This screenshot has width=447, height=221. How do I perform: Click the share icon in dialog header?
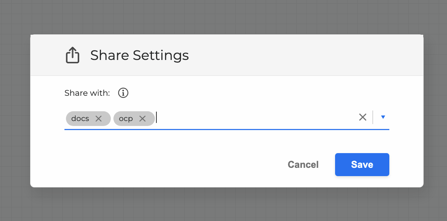72,55
